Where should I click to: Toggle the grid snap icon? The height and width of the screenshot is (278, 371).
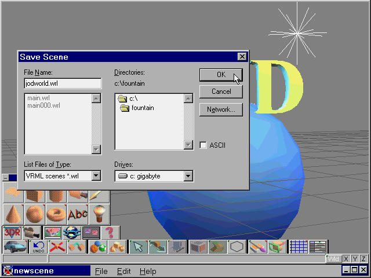pos(298,247)
